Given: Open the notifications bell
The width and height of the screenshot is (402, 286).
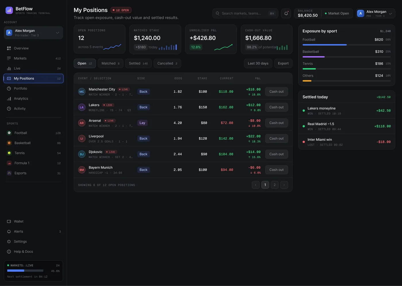Looking at the screenshot, I should point(286,13).
